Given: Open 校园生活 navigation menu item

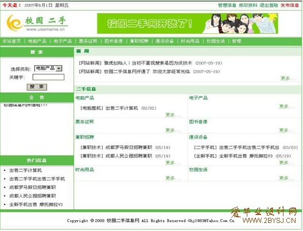Looking at the screenshot, I should (216, 41).
